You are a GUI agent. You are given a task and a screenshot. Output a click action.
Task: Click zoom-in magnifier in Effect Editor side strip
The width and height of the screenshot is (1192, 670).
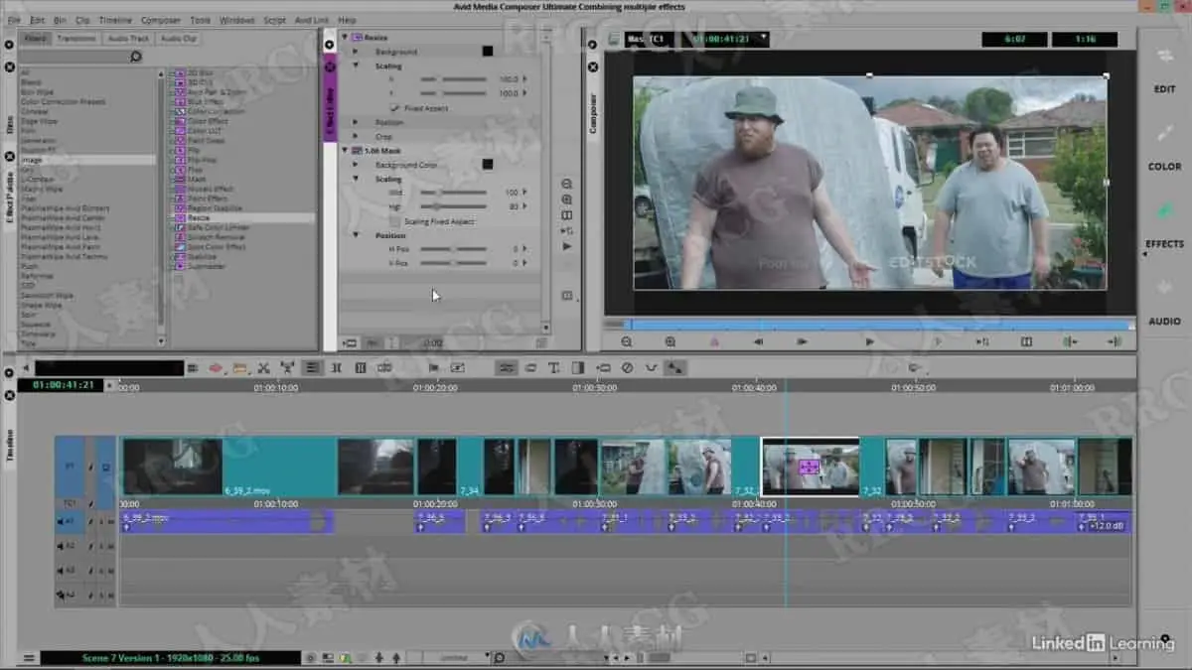(567, 200)
